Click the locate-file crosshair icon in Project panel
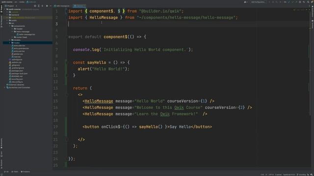Image resolution: width=314 pixels, height=176 pixels. (35, 6)
